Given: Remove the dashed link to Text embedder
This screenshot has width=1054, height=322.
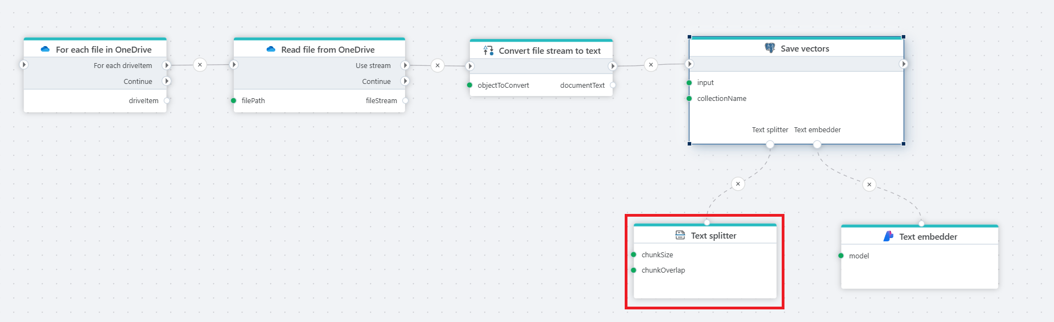Looking at the screenshot, I should tap(869, 184).
